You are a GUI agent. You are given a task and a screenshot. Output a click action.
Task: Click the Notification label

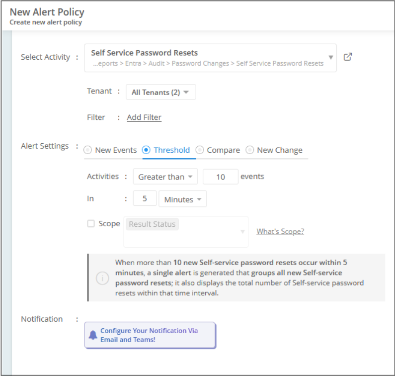[42, 319]
